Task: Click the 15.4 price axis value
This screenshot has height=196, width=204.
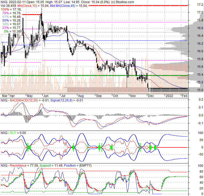Action: (200, 75)
